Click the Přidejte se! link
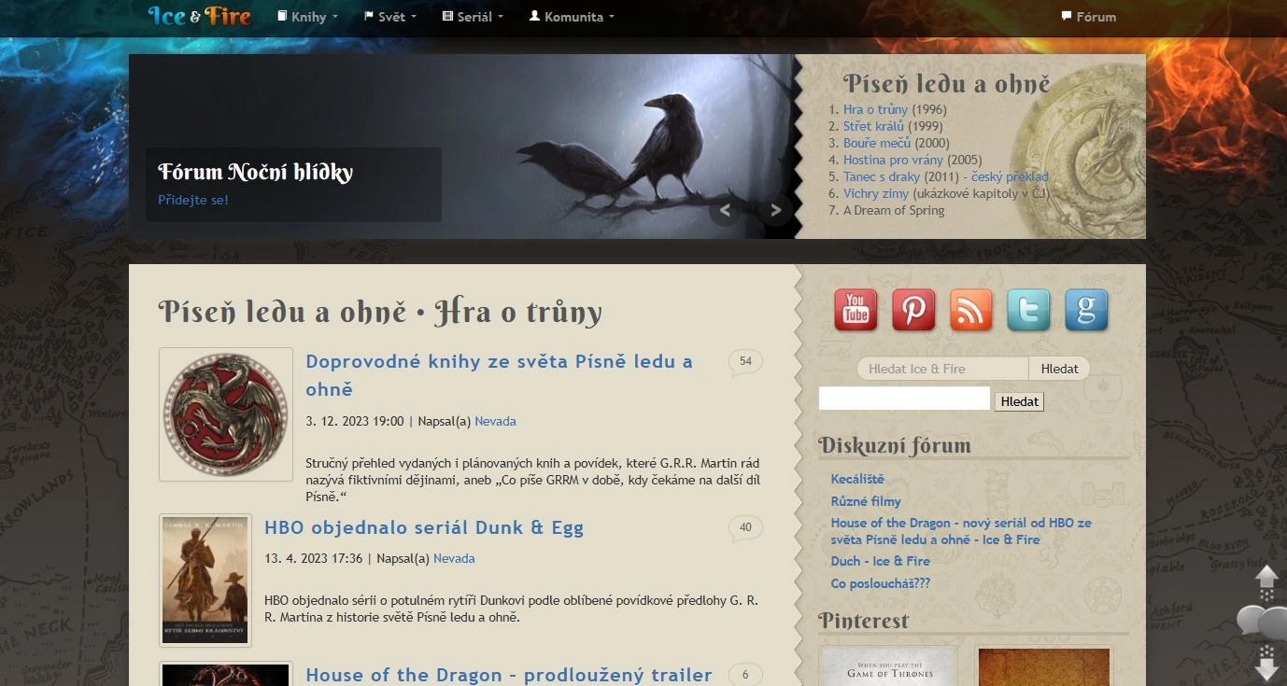 tap(193, 200)
